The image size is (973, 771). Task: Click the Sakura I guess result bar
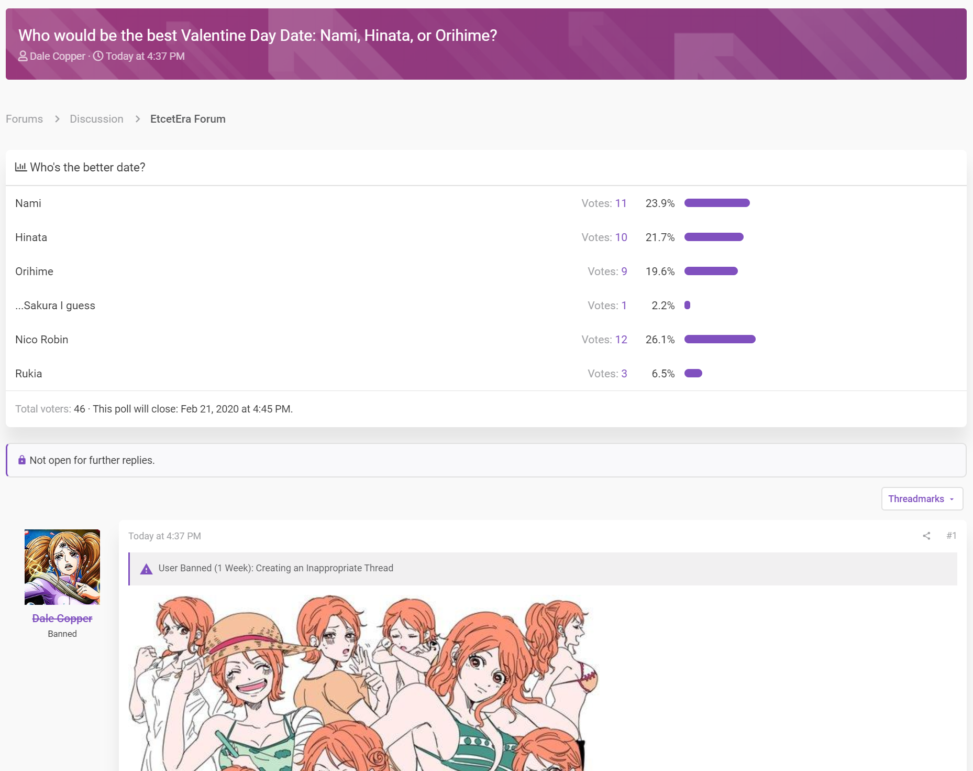pyautogui.click(x=688, y=305)
